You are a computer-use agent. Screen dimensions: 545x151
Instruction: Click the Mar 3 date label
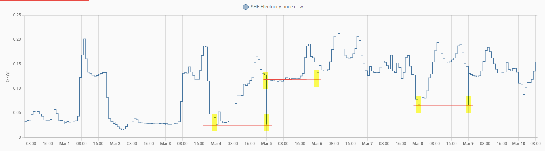[166, 144]
